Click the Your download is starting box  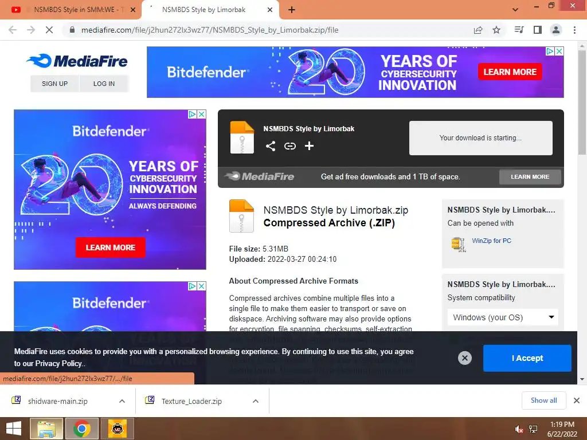(481, 137)
